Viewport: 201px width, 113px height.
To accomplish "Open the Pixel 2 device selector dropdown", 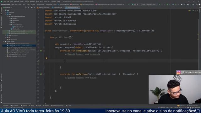I will coord(149,5).
